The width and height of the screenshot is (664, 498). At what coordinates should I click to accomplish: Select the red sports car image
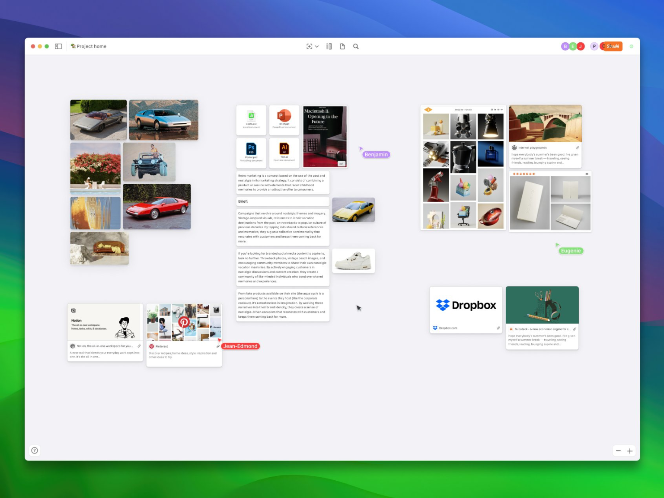click(156, 207)
